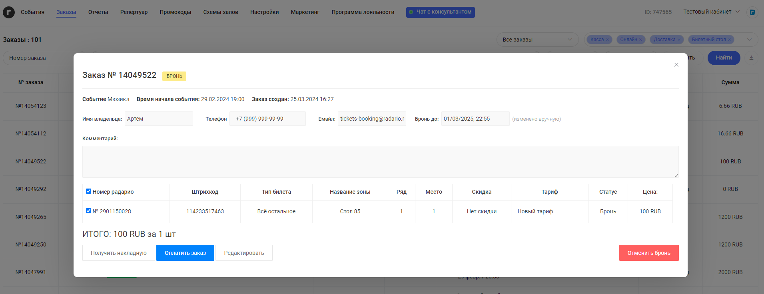Open the Репертуар menu
This screenshot has height=294, width=764.
pyautogui.click(x=134, y=12)
